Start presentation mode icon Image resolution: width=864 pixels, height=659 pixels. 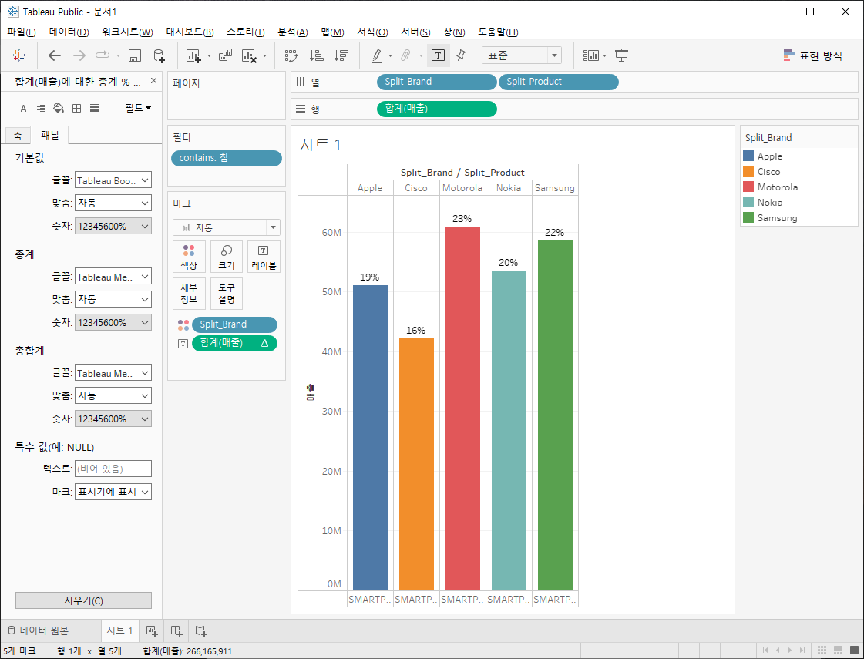pos(621,55)
